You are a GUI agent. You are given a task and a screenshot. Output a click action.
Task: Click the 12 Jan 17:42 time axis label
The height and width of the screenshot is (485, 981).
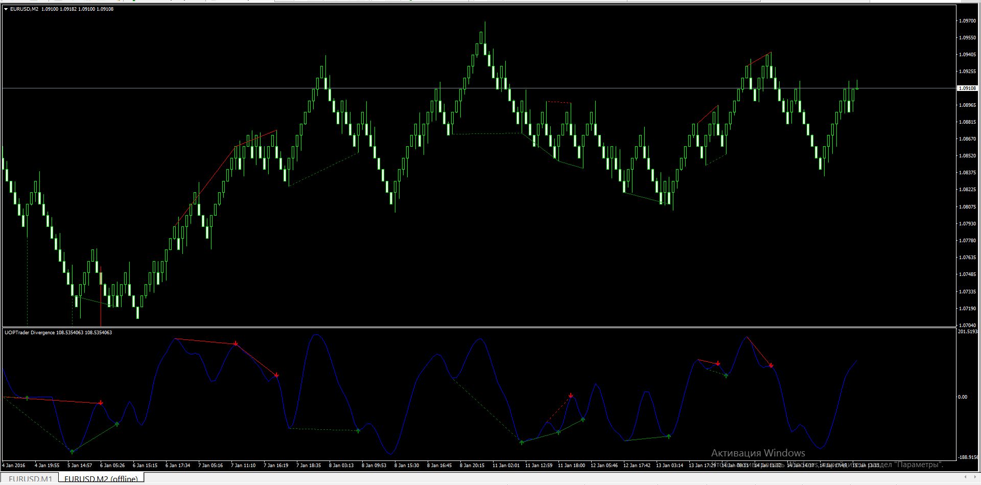(x=637, y=466)
